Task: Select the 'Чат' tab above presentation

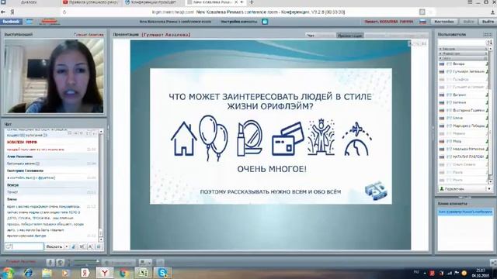Action: pos(311,36)
